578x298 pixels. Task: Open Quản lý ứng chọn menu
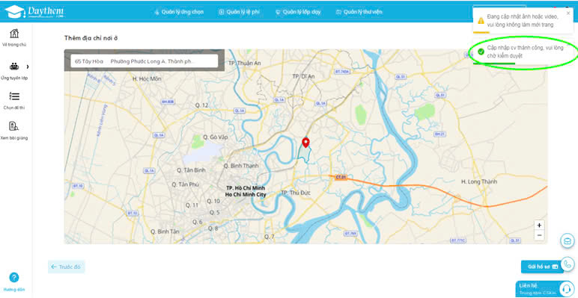pyautogui.click(x=179, y=12)
